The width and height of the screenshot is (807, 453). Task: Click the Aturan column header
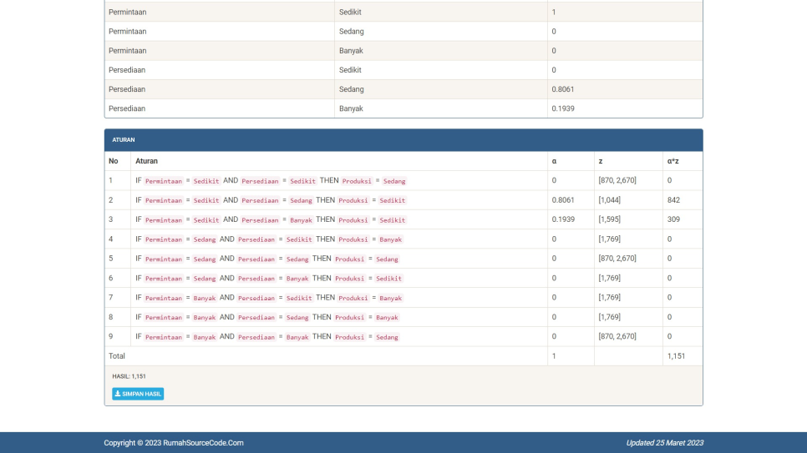click(146, 160)
